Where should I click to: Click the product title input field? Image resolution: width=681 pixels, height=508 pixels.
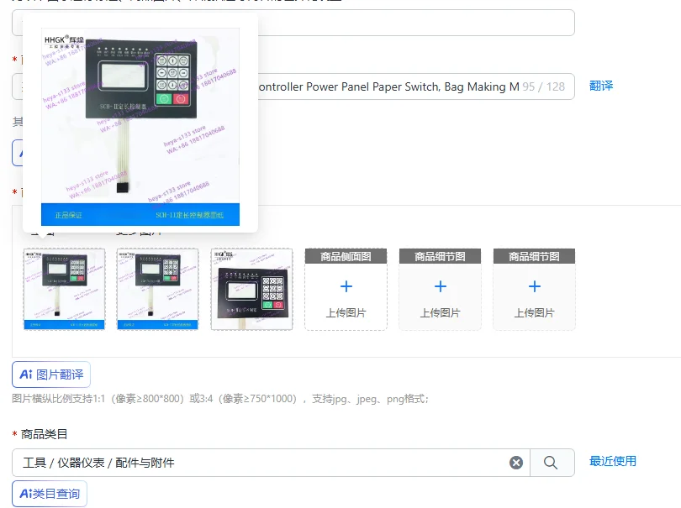pos(293,86)
